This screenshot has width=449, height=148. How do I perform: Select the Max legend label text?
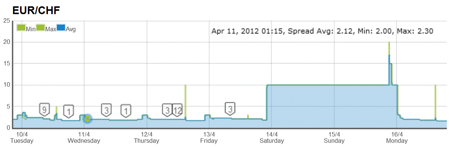click(51, 29)
